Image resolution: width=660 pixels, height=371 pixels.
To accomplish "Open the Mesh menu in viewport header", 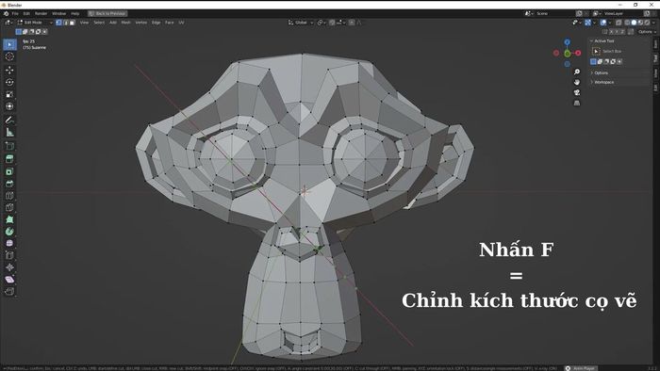I will point(125,23).
